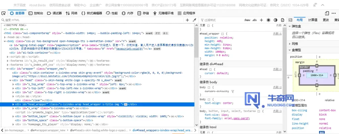Select the div#s_wrap tree row
Viewport: 339px width, 134px height.
coord(97,108)
